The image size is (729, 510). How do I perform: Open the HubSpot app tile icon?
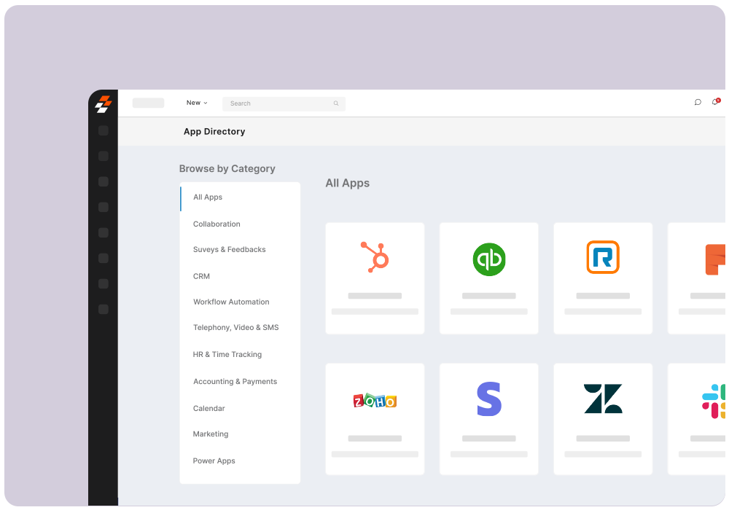tap(375, 257)
